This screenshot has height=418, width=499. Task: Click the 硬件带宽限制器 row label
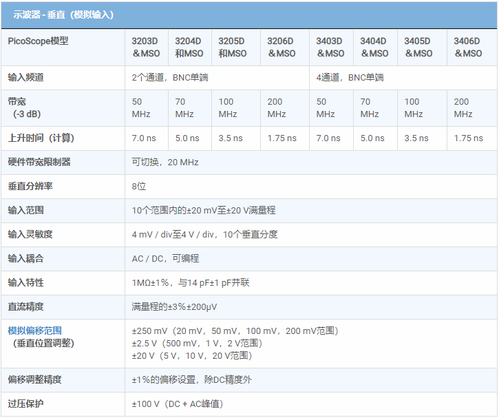(39, 162)
